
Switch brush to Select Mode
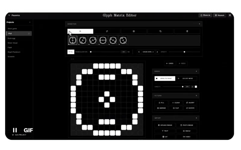tap(186, 78)
